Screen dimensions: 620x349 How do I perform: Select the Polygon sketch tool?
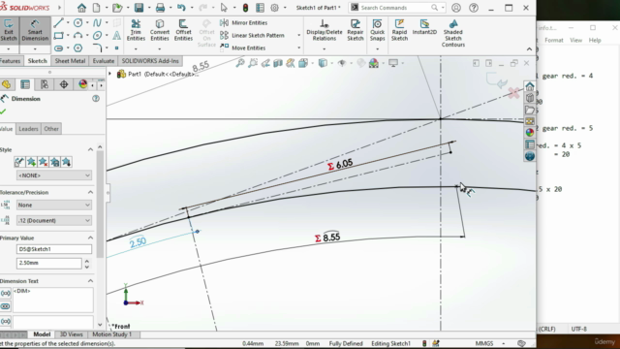[78, 48]
